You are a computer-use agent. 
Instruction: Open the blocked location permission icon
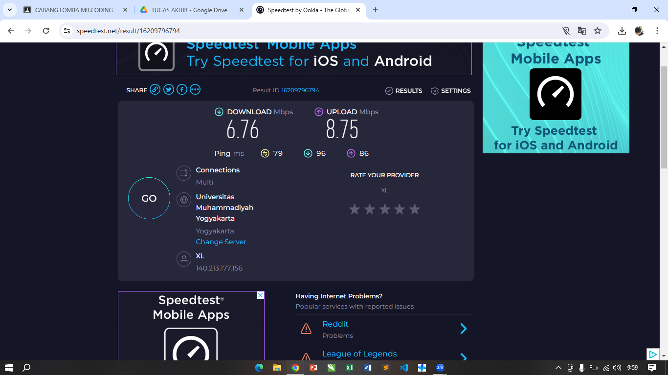coord(566,31)
